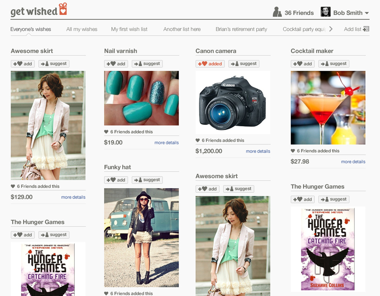Screen dimensions: 380x296
Task: Switch to Everyone's wishes tab
Action: click(31, 29)
